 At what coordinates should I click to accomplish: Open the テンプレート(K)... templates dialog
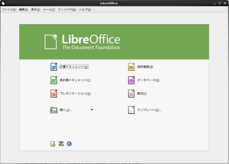click(145, 110)
